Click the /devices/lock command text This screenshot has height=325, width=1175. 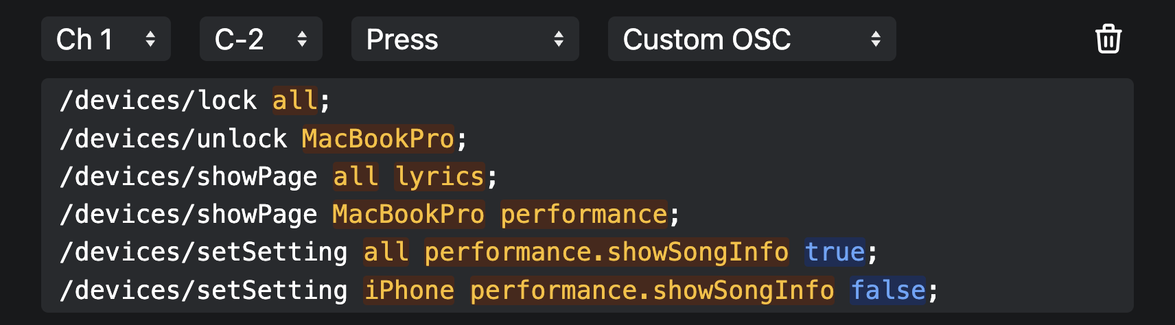coord(159,101)
